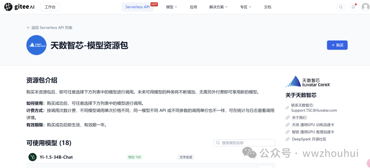This screenshot has width=370, height=168.
Task: Click link icon beside 智铠 通用GPU 推理加速卡
Action: 287,132
